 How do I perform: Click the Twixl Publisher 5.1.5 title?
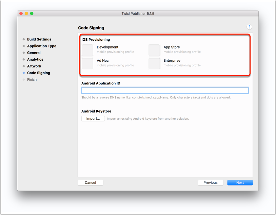point(138,14)
